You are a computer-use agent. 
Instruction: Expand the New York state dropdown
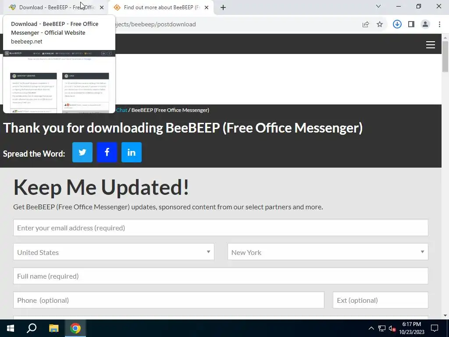(328, 252)
